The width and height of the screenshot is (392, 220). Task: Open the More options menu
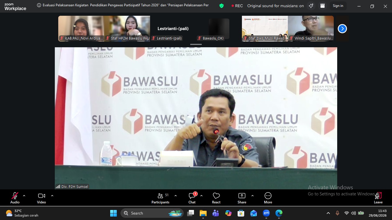(268, 198)
